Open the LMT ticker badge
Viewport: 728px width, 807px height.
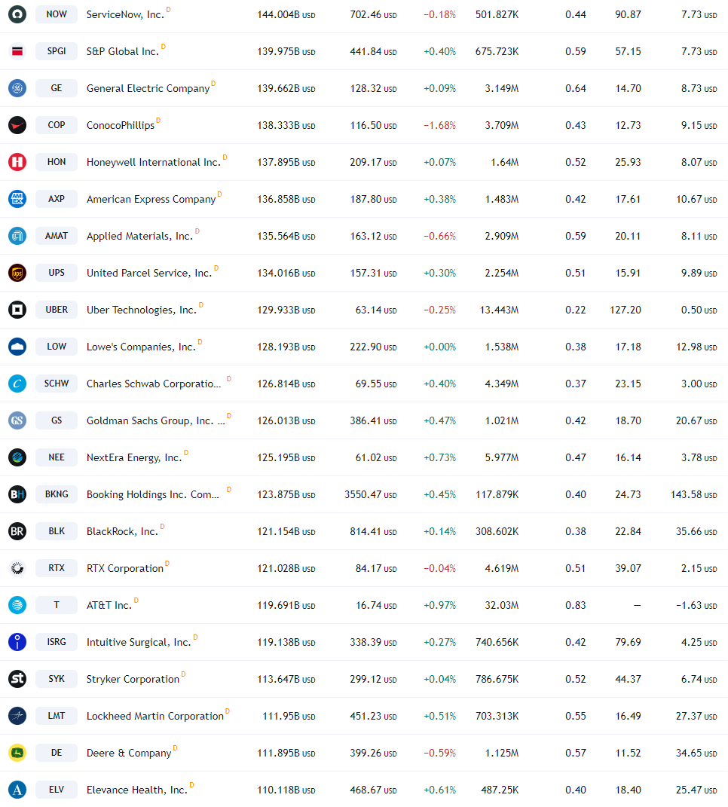(57, 716)
